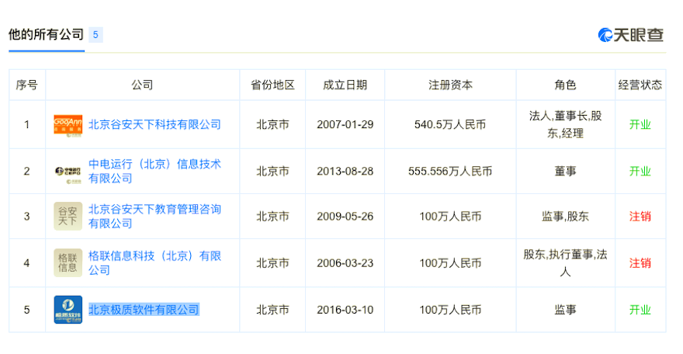Click 100万人民币 in the 北京极质软件 row
This screenshot has width=683, height=354.
[x=450, y=310]
